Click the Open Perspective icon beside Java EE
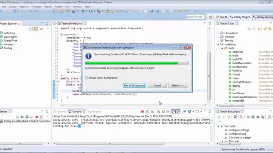273x153 pixels. click(x=210, y=17)
